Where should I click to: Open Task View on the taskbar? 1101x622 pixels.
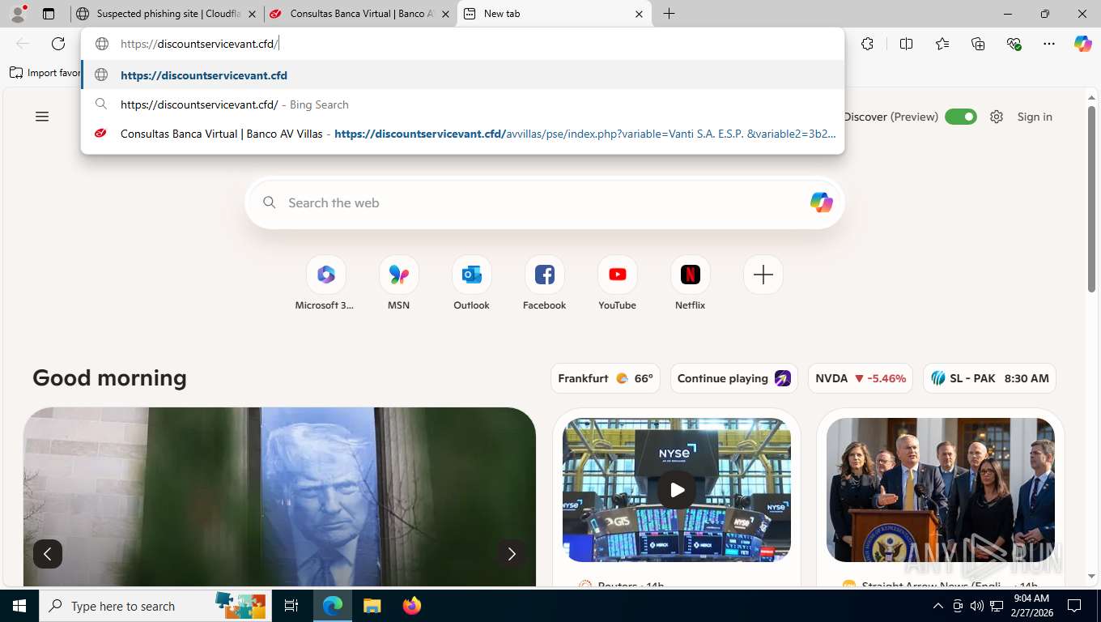point(291,606)
